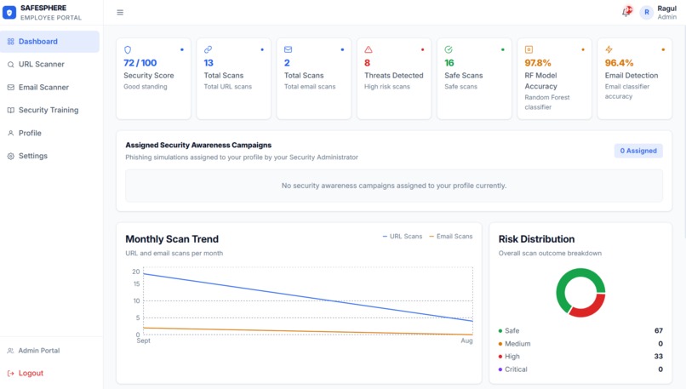Click the URL Scanner magnifier icon
686x389 pixels.
coord(11,65)
